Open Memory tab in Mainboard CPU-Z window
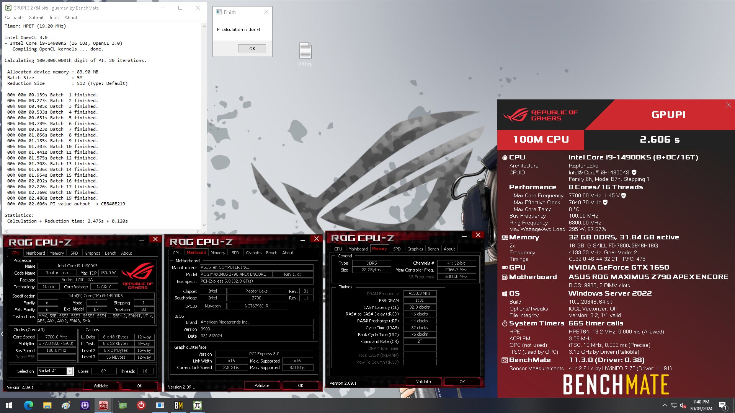 tap(218, 253)
